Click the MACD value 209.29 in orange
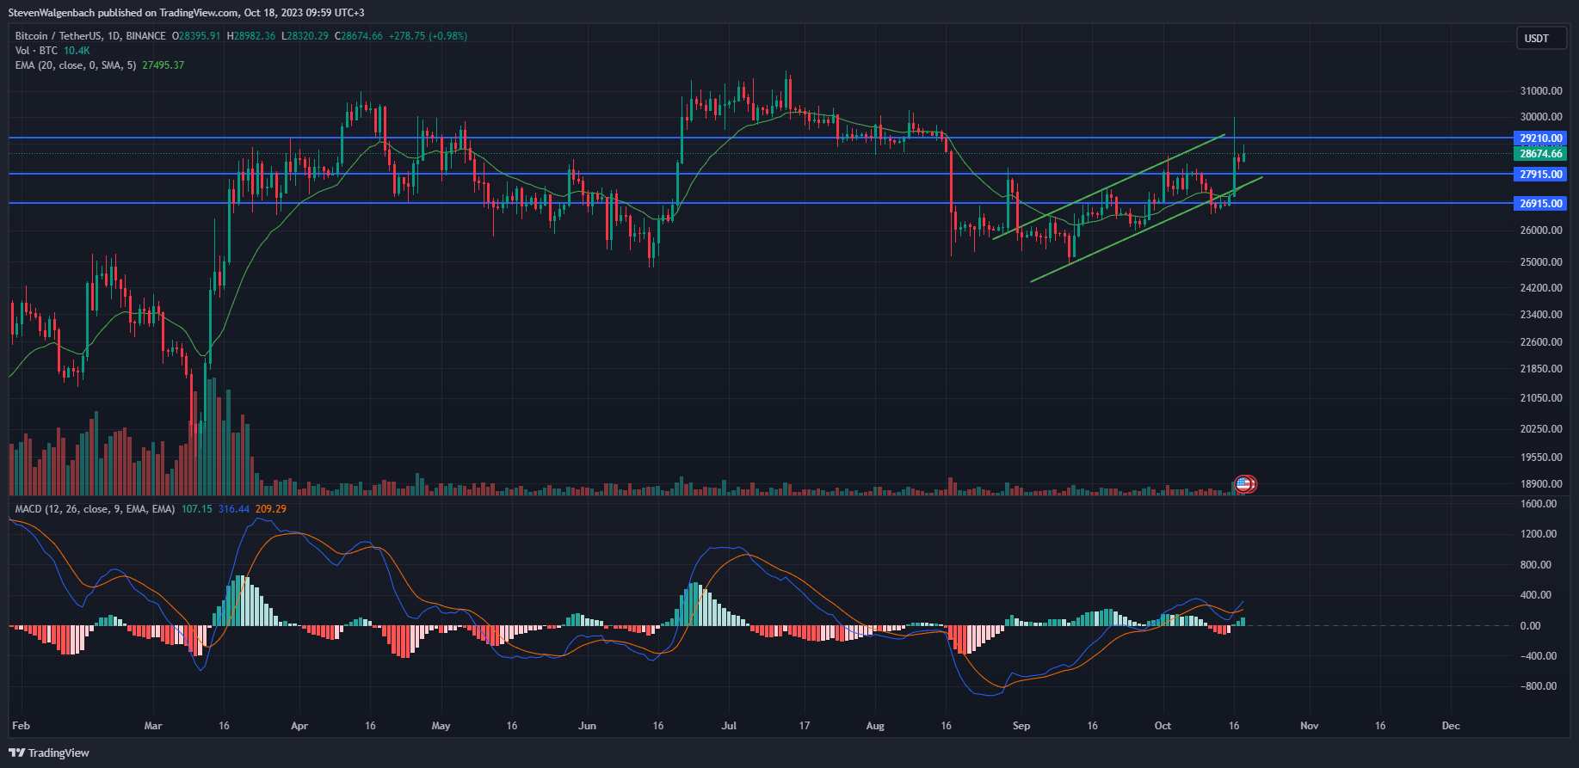 pos(271,509)
